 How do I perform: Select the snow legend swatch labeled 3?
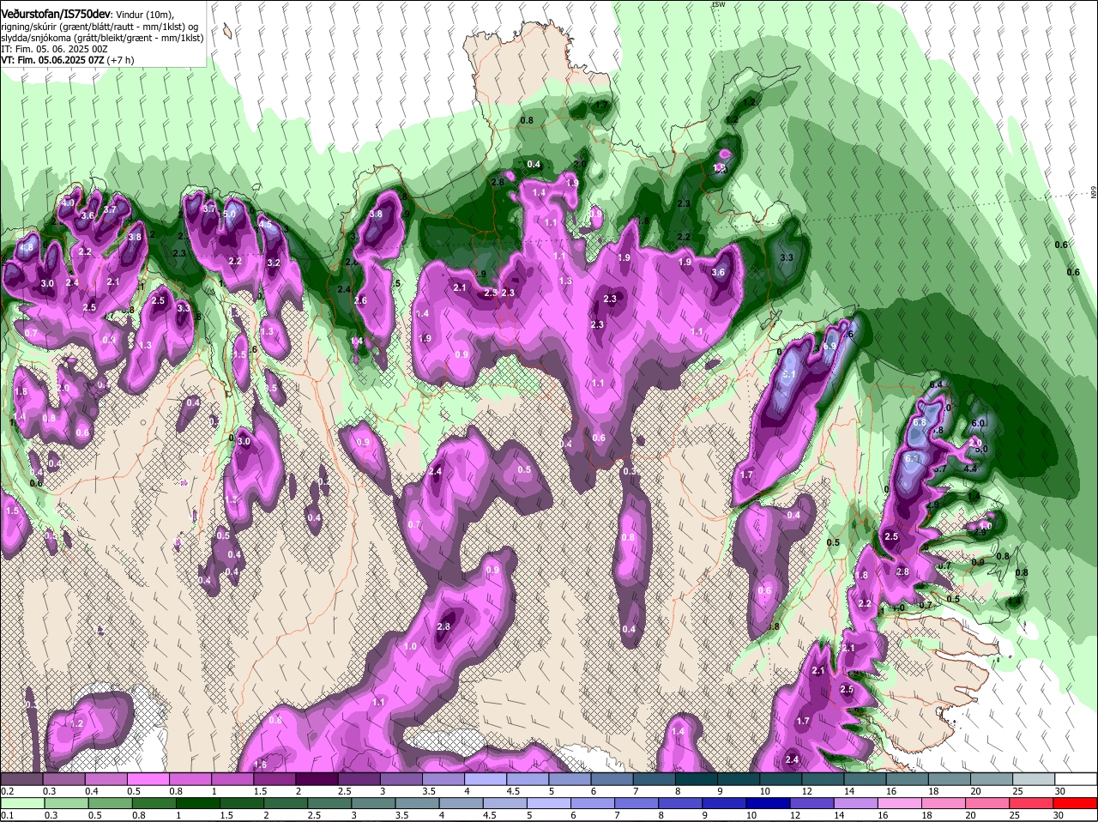(x=401, y=778)
